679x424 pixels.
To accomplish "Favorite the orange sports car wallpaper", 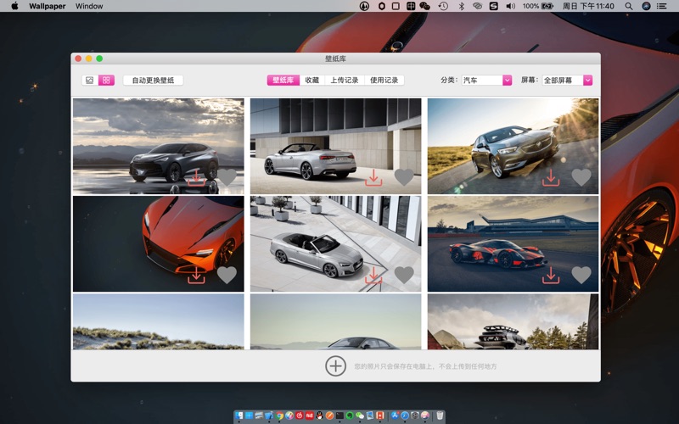I will point(227,275).
